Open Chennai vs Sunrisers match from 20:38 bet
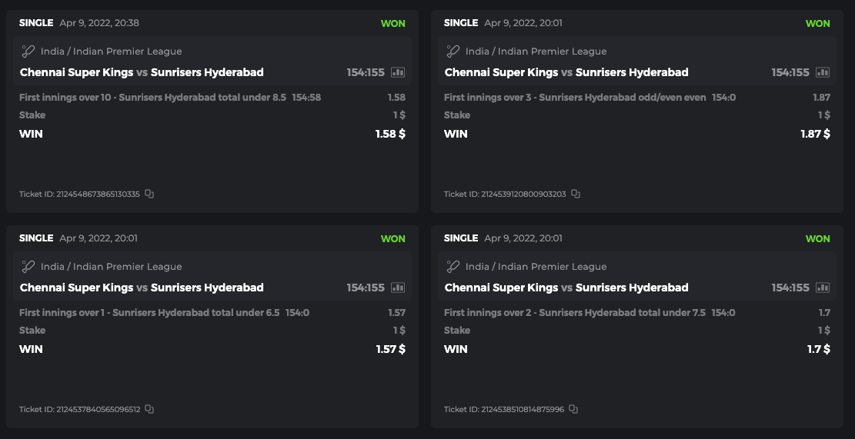Screen dimensions: 855x439 (x=142, y=72)
